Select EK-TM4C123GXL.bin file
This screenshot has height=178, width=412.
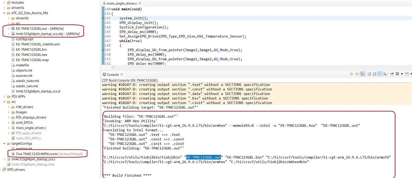pyautogui.click(x=31, y=50)
